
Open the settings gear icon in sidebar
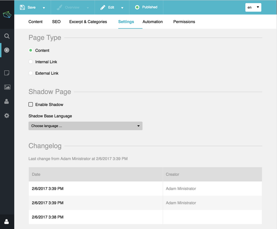click(7, 116)
